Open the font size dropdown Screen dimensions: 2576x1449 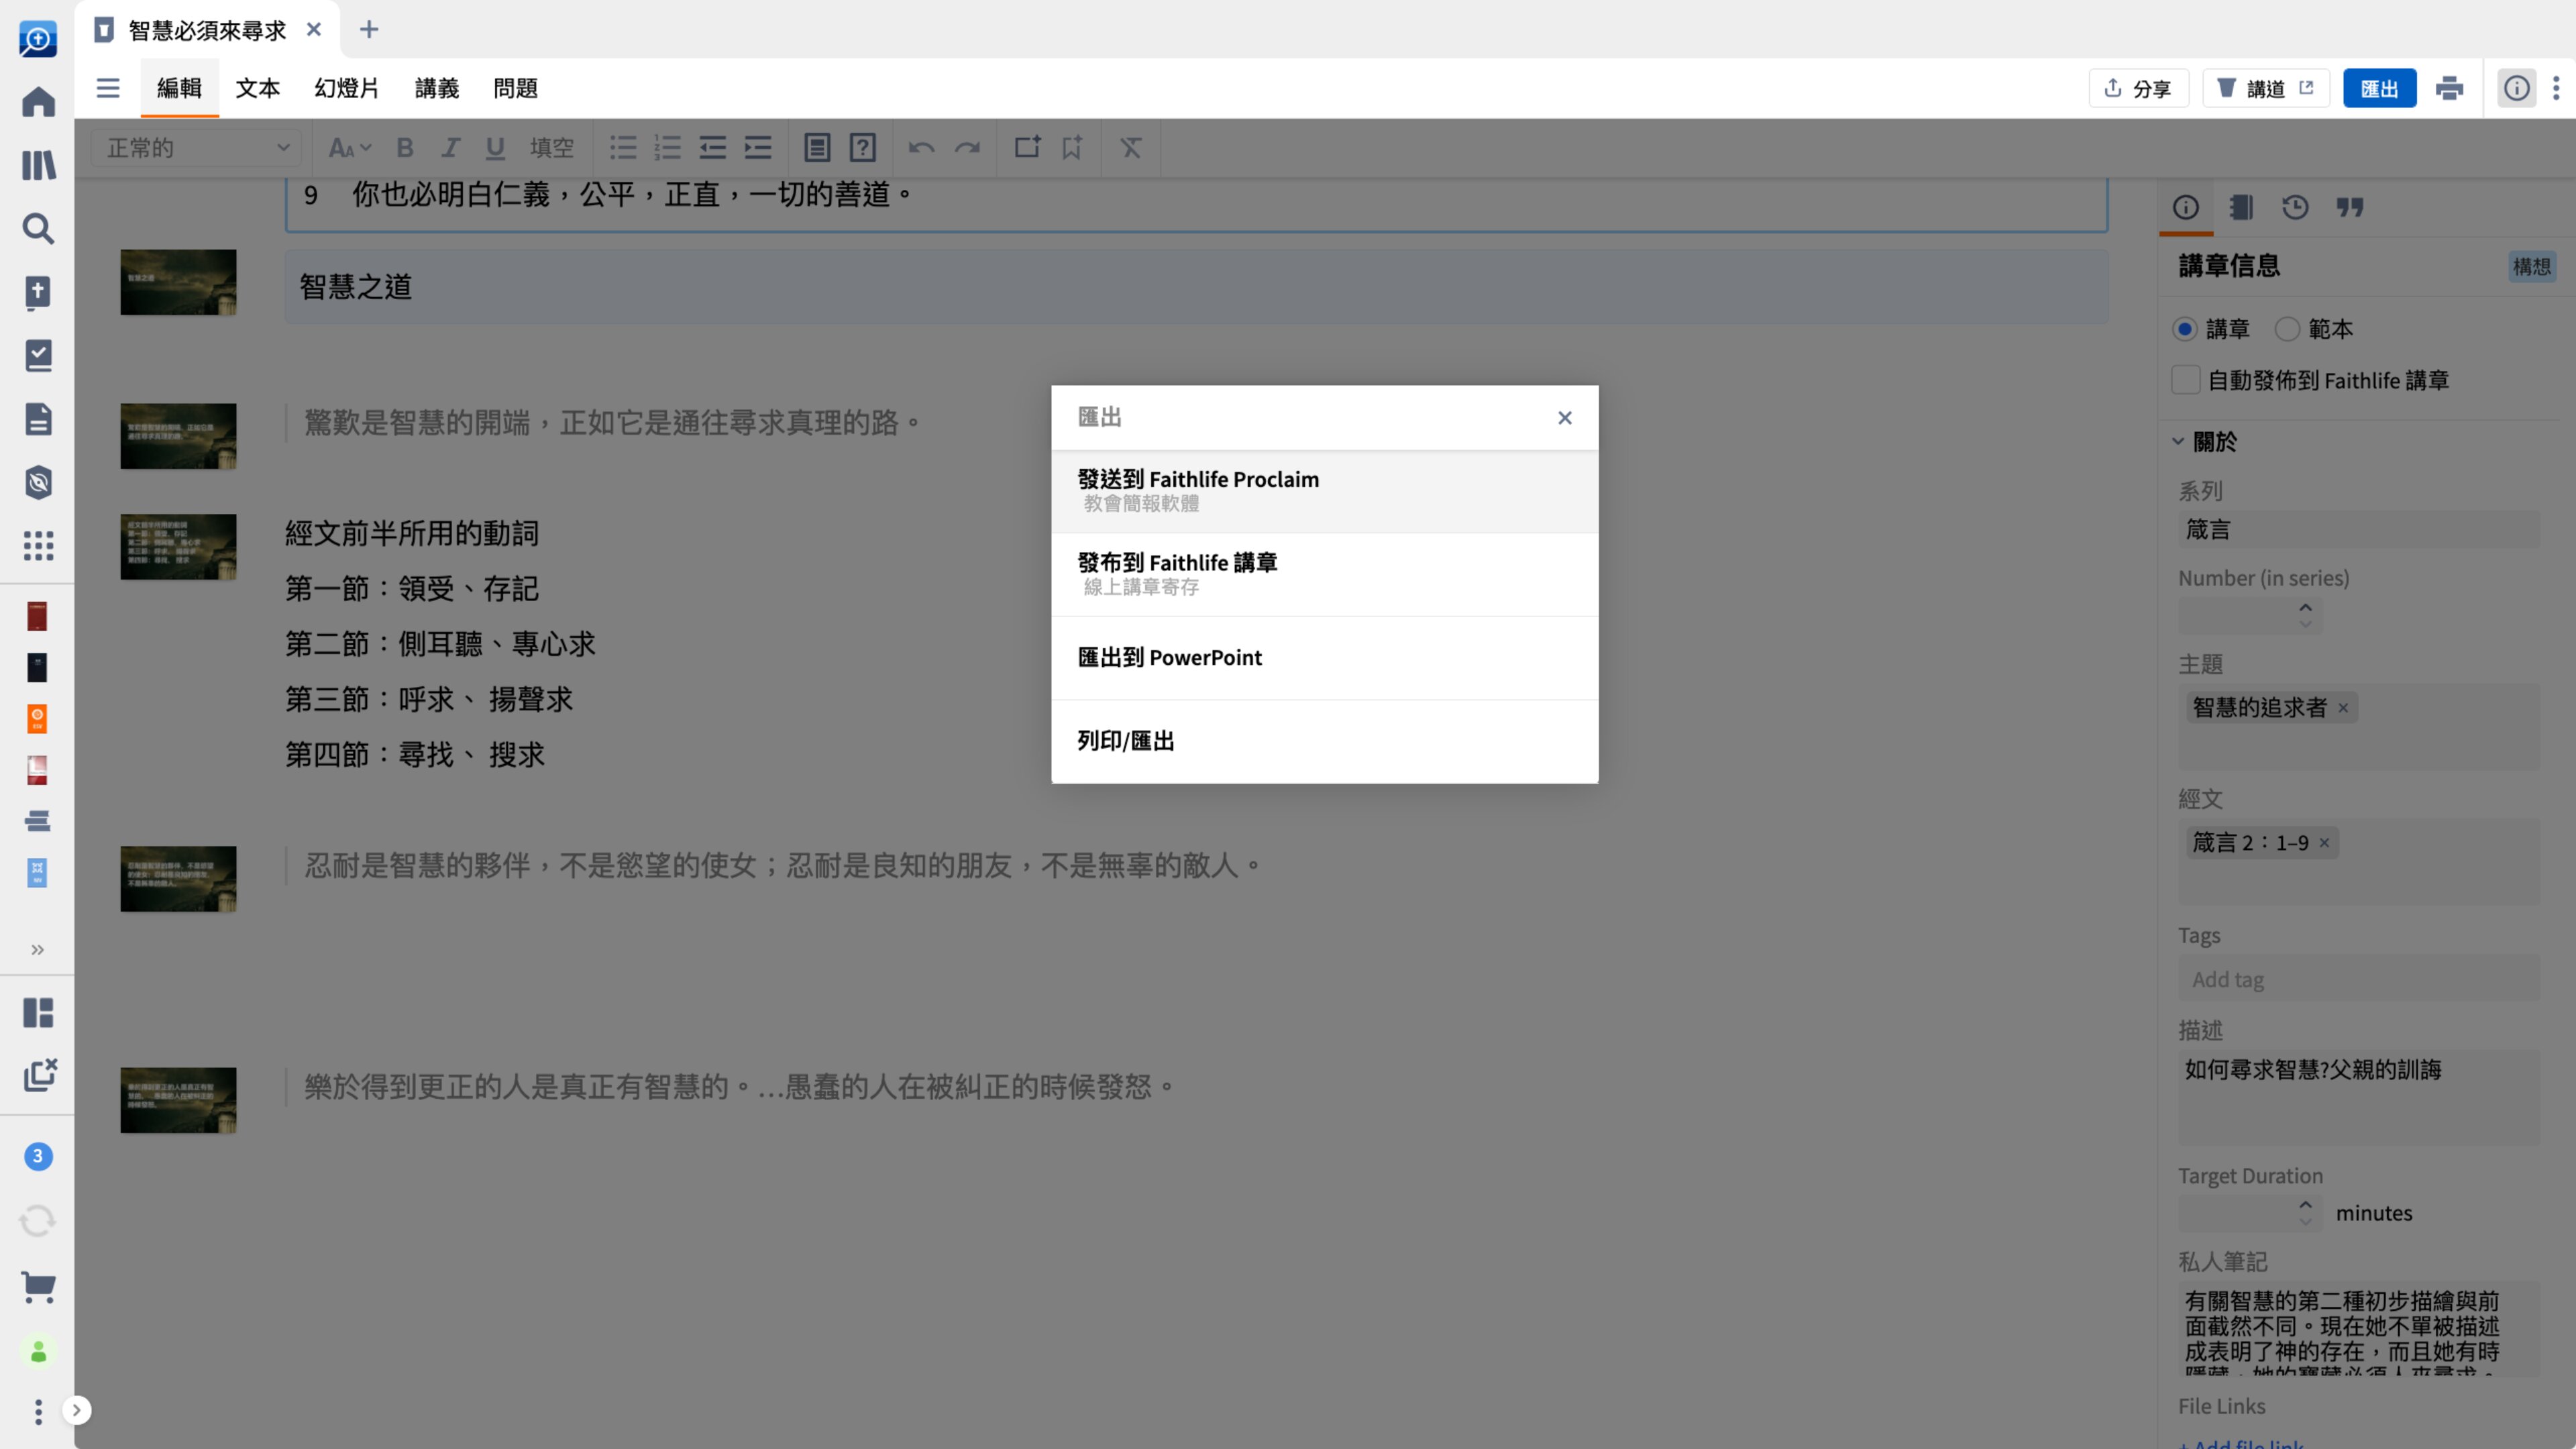(349, 148)
